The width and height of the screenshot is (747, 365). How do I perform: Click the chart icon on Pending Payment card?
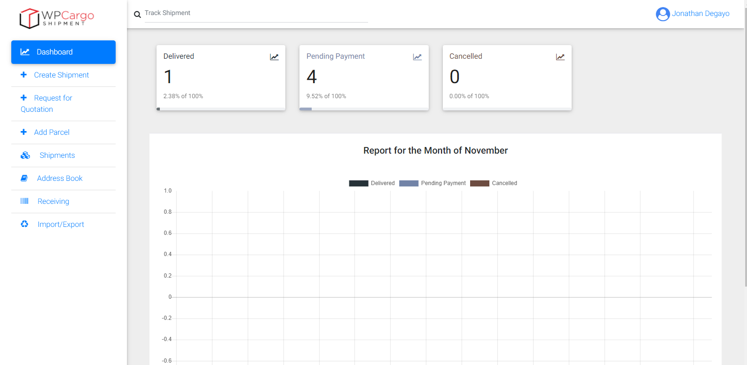pos(417,57)
